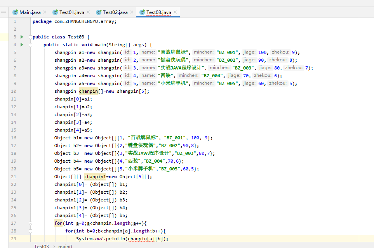Click the jiage: parameter hint on line 6

(x=249, y=60)
